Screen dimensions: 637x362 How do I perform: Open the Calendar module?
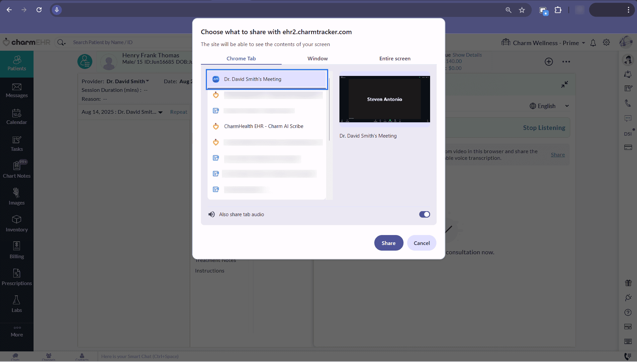coord(17,117)
